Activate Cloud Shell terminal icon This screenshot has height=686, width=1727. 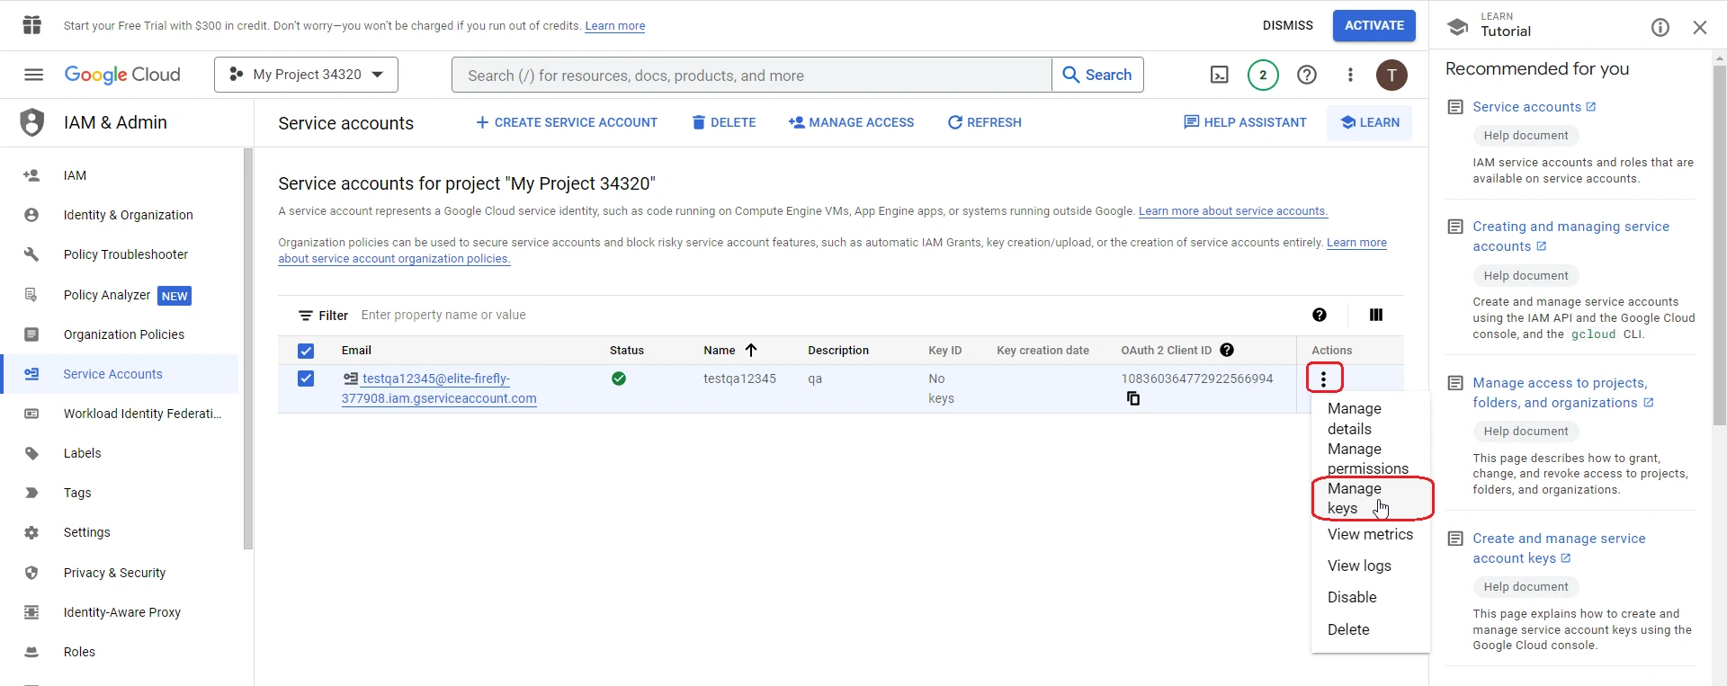click(1219, 75)
